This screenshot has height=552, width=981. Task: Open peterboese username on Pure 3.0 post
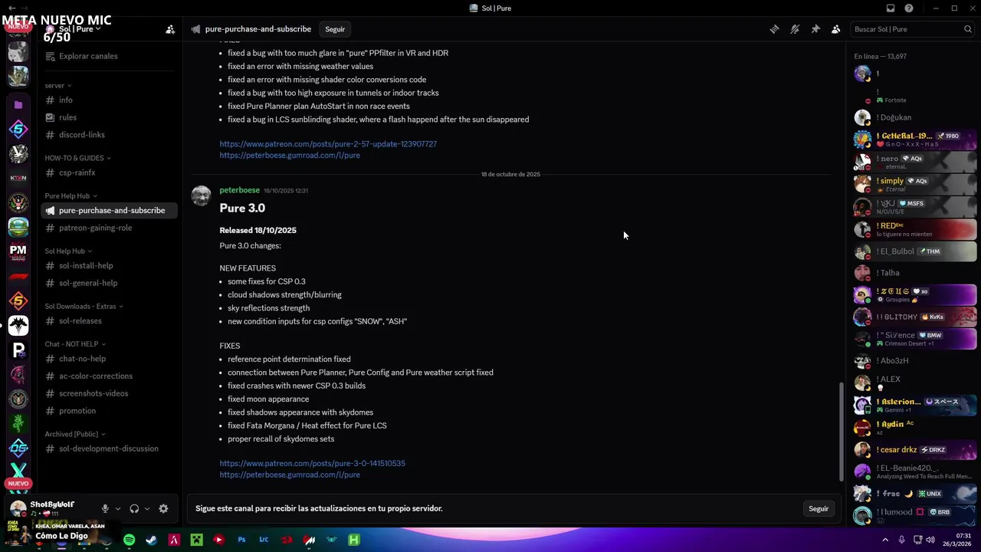click(239, 190)
